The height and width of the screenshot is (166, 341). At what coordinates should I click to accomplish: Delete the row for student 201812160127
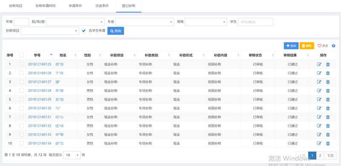328,82
